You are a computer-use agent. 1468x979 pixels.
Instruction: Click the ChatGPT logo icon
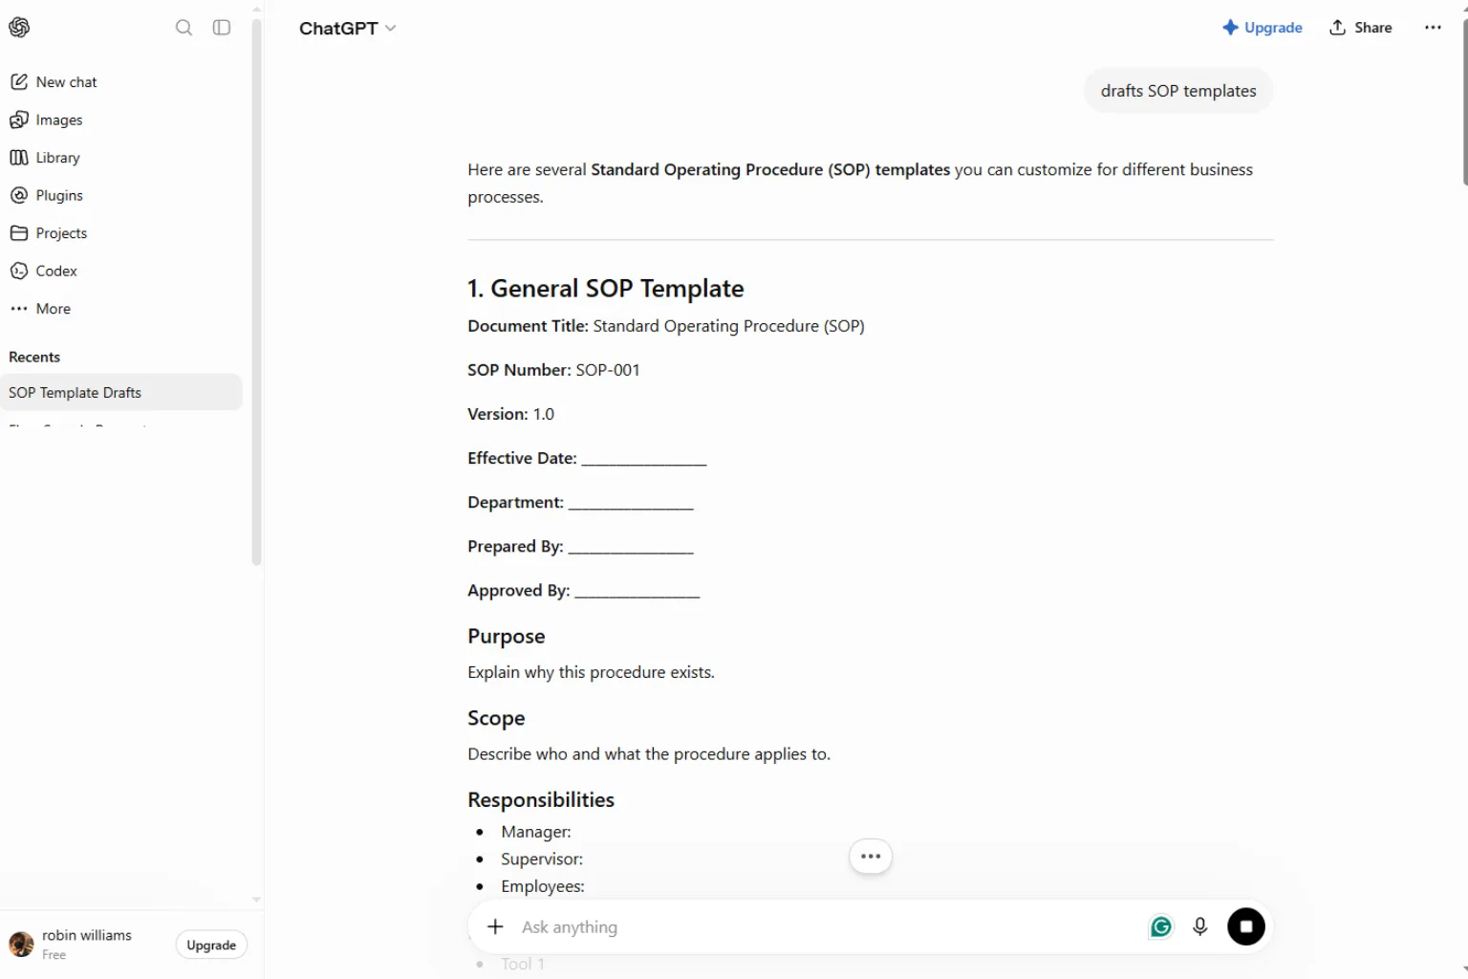point(19,28)
